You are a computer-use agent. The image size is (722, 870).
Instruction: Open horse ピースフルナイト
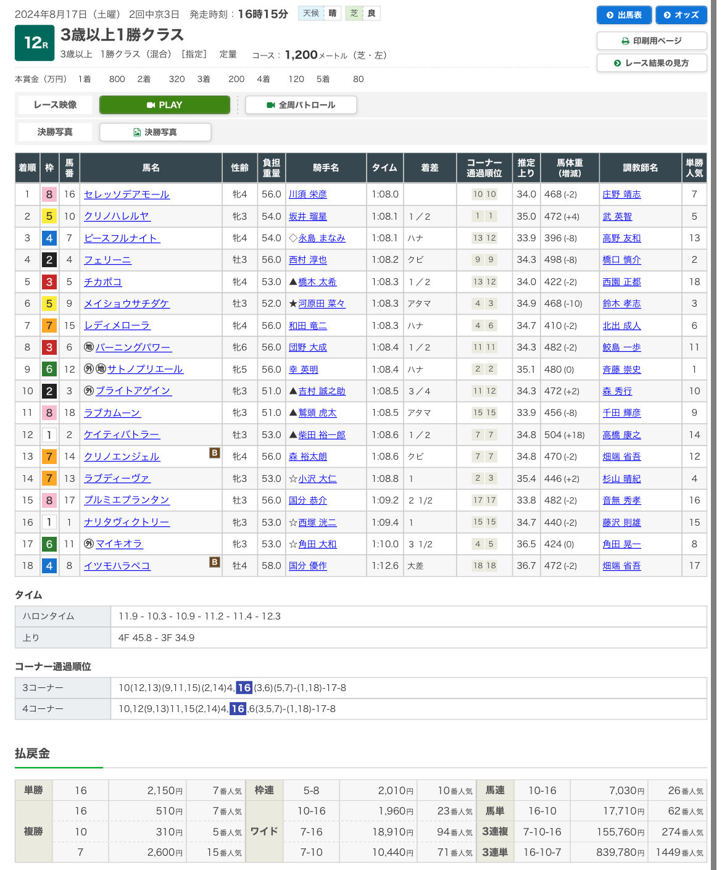(x=122, y=238)
